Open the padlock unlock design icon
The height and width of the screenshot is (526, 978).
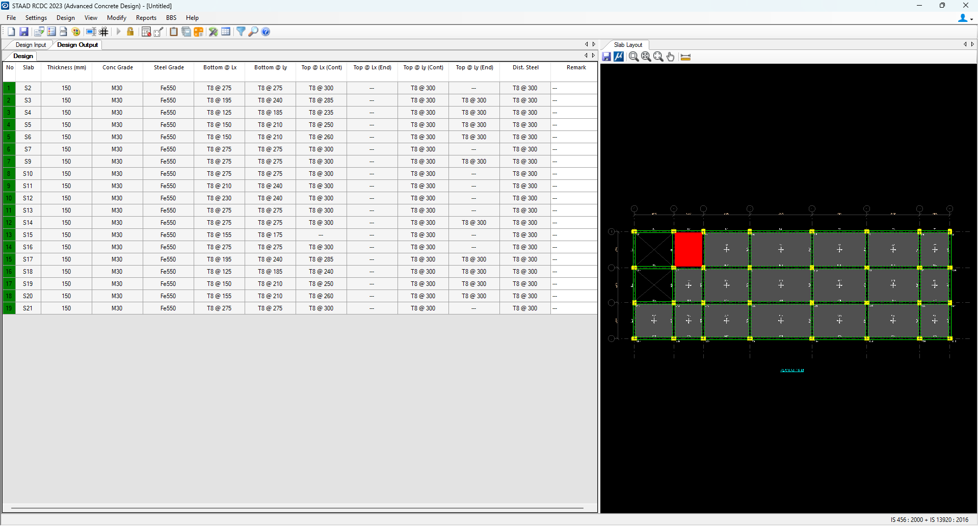[130, 32]
